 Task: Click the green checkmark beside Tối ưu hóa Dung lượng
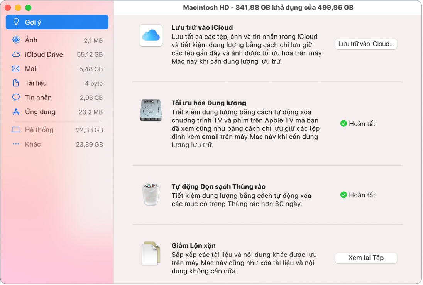click(x=344, y=124)
